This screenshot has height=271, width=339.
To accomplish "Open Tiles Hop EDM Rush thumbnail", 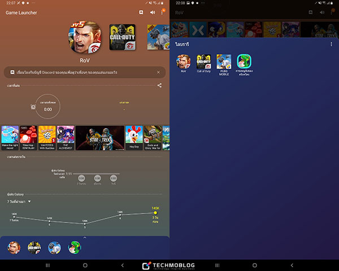I will (28, 138).
